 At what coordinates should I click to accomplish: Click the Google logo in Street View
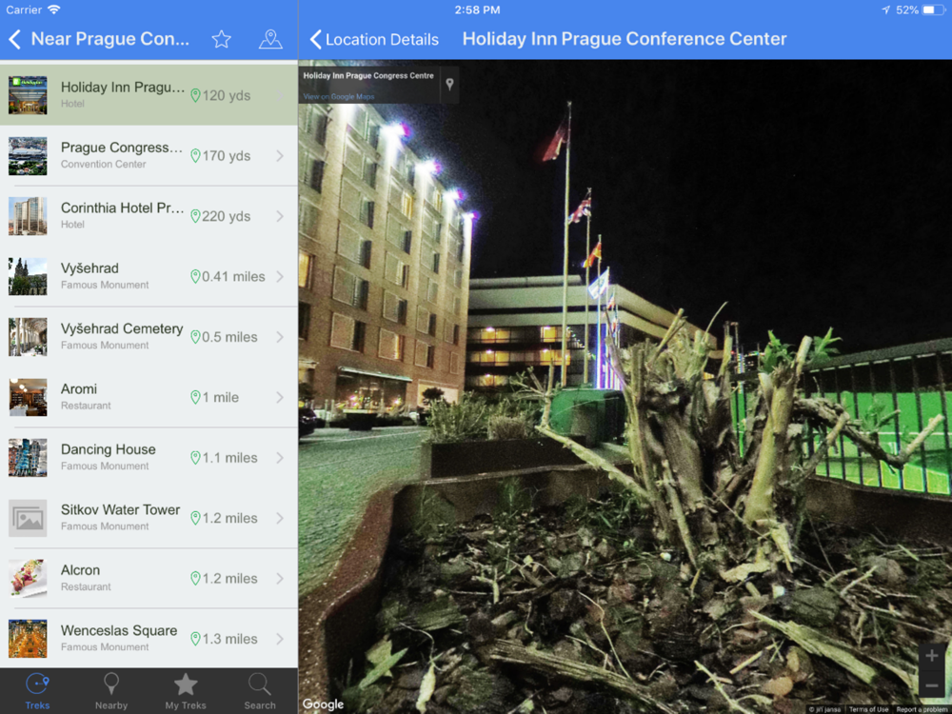pos(323,704)
